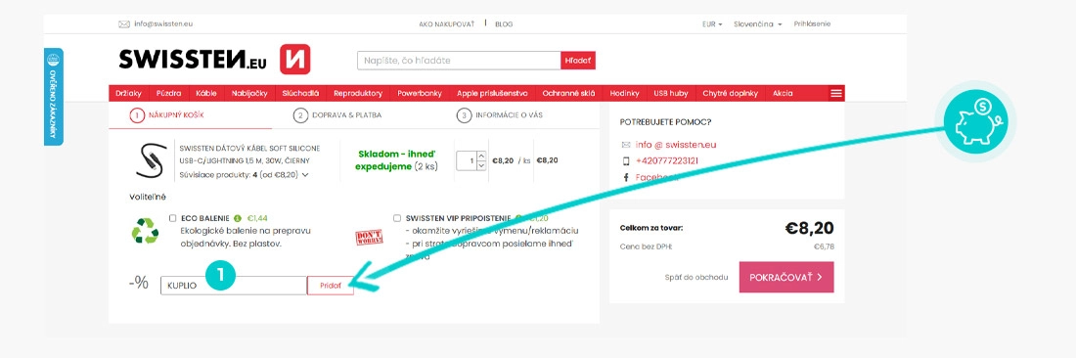The width and height of the screenshot is (1076, 358).
Task: Click the Prihlásenie login link
Action: (812, 24)
